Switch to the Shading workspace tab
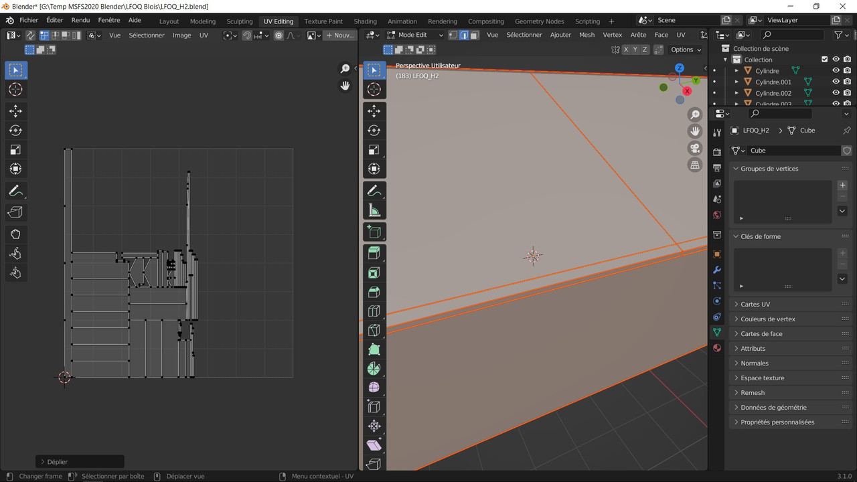The image size is (857, 482). coord(365,21)
